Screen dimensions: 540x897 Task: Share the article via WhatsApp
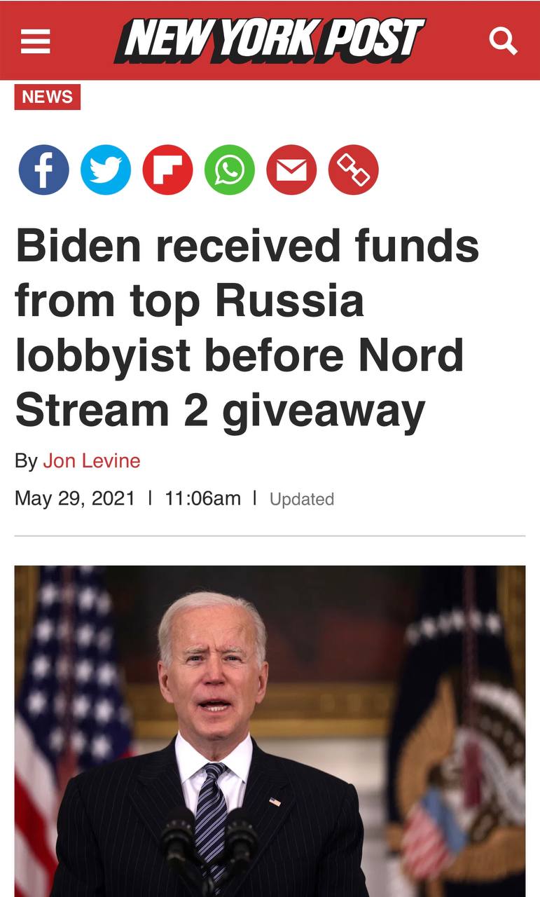pyautogui.click(x=230, y=170)
